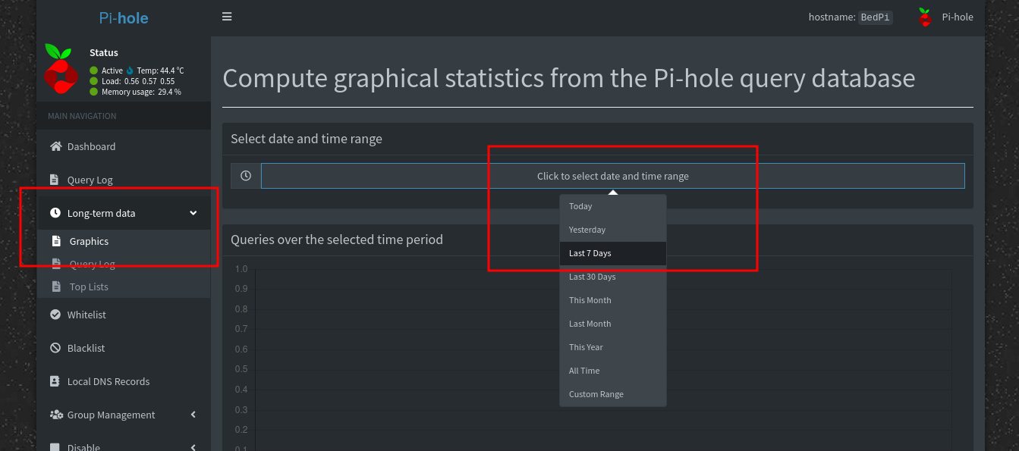Screen dimensions: 1019x451
Task: Click the Pi-hole brand title above the sidebar
Action: (124, 17)
